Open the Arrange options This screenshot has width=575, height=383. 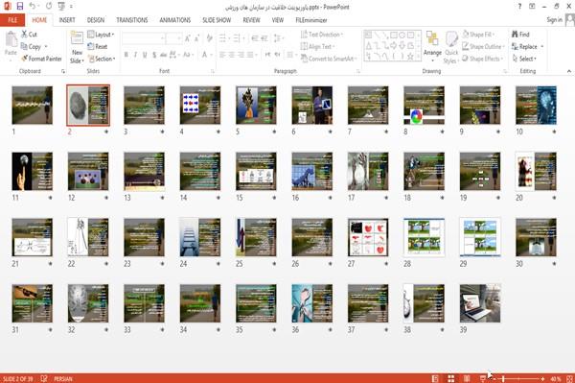432,46
